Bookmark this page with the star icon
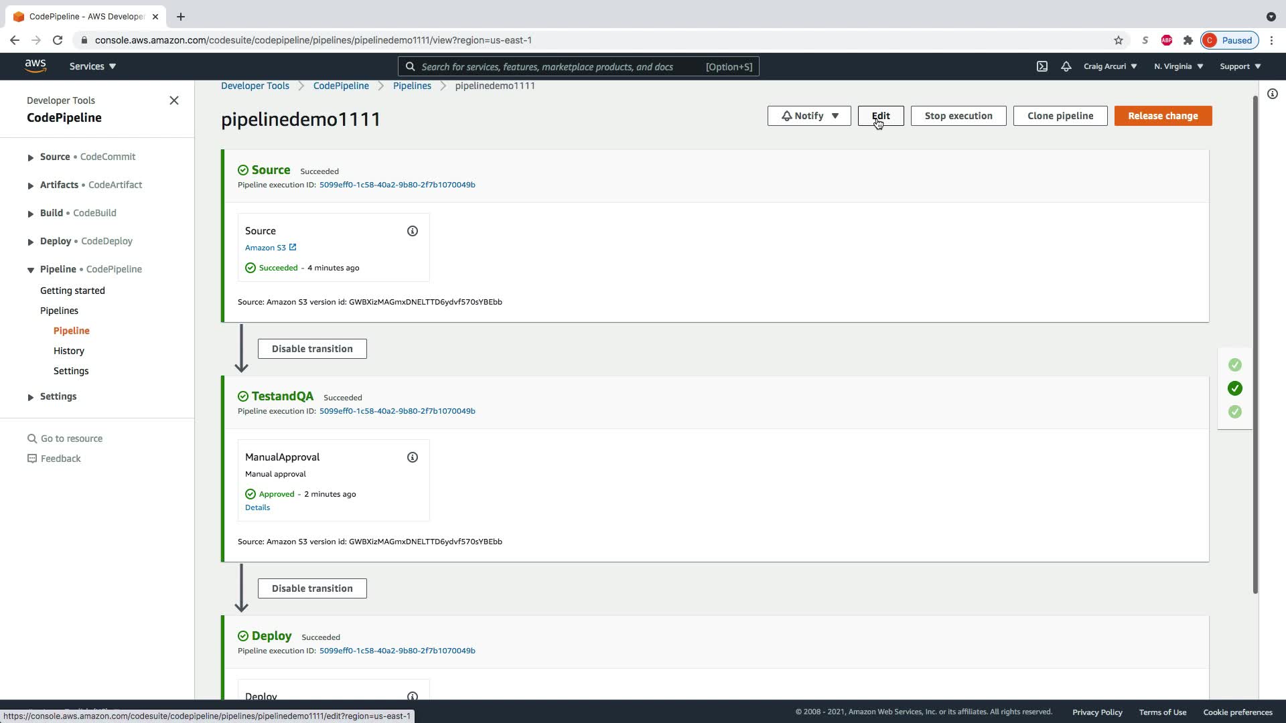This screenshot has width=1286, height=723. coord(1118,40)
